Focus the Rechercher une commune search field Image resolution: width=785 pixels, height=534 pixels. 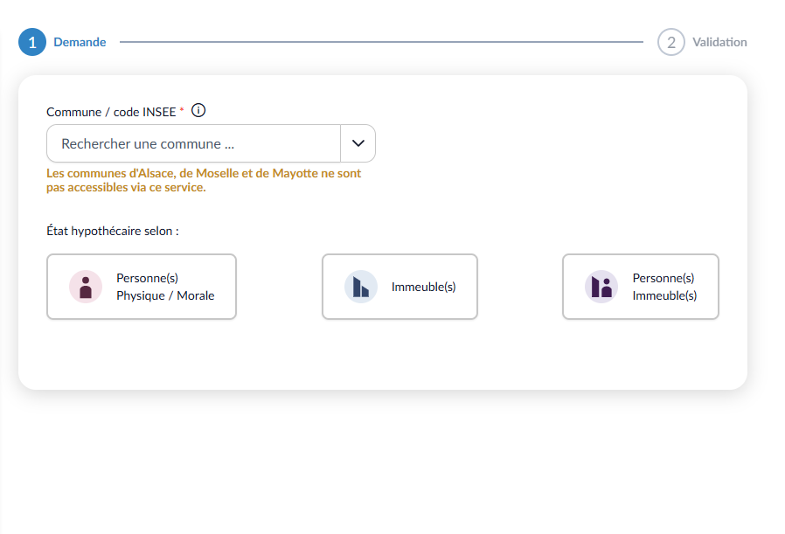tap(192, 143)
